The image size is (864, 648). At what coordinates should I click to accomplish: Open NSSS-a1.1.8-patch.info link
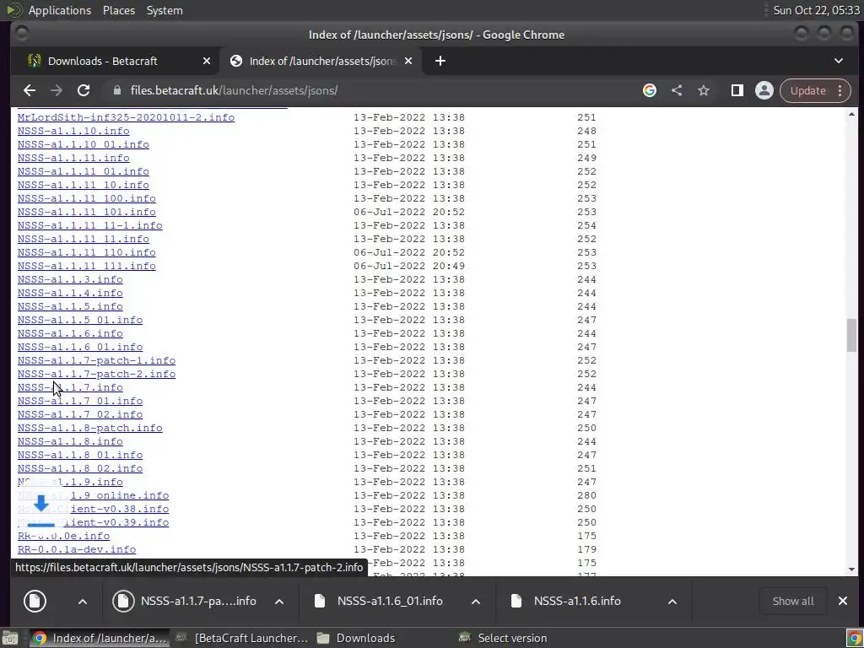[89, 428]
